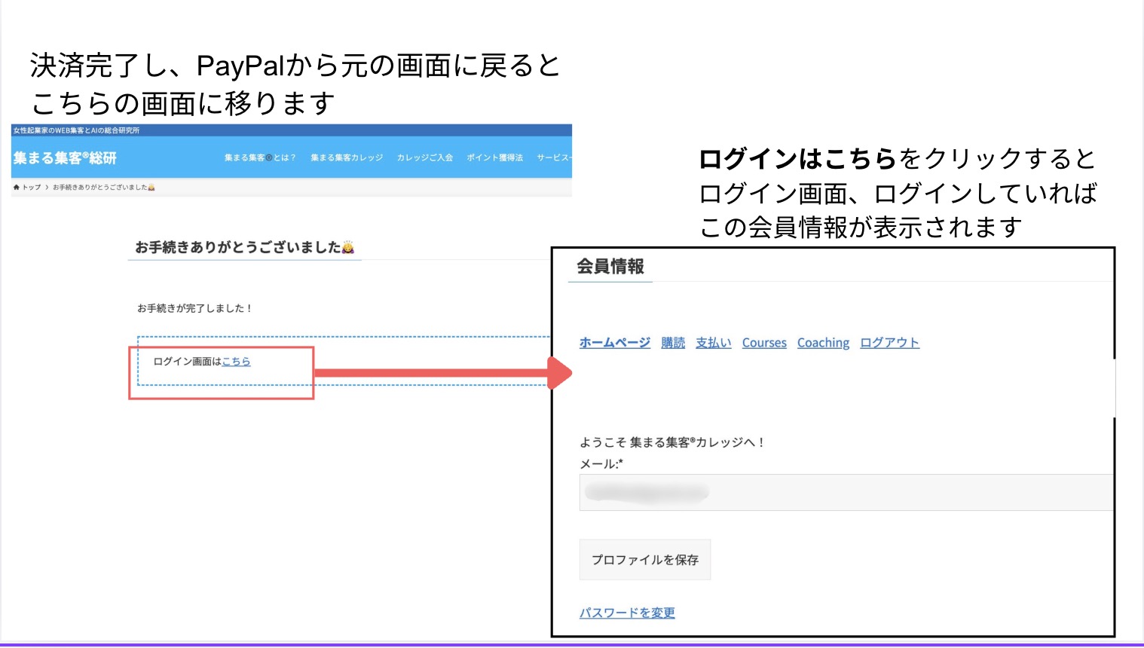Click the サービス item in the navigation bar
The width and height of the screenshot is (1144, 648).
(x=554, y=157)
